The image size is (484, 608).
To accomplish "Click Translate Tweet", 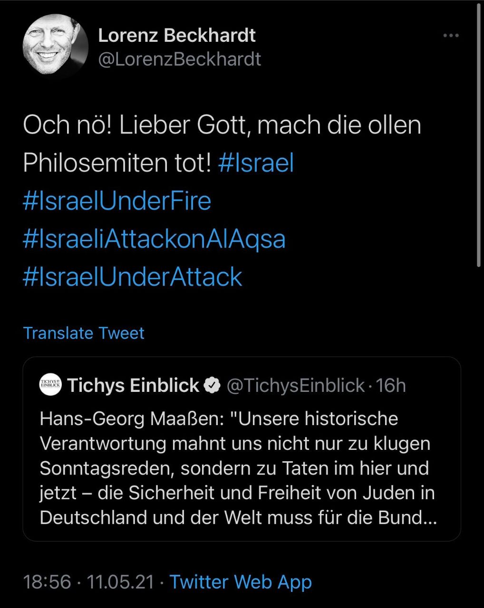I will [84, 333].
